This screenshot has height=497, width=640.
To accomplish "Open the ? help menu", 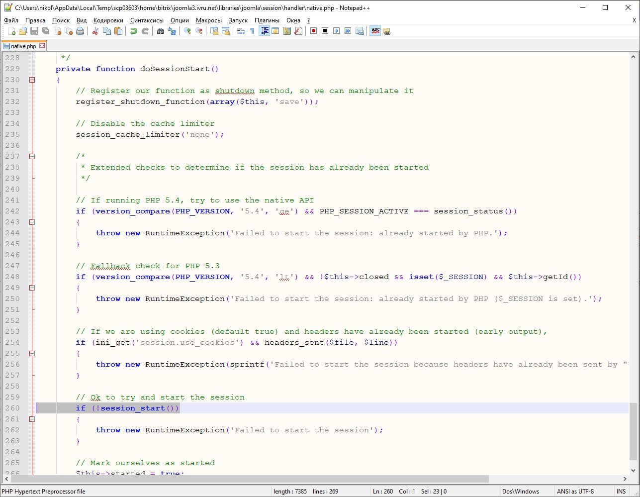I will pyautogui.click(x=308, y=20).
